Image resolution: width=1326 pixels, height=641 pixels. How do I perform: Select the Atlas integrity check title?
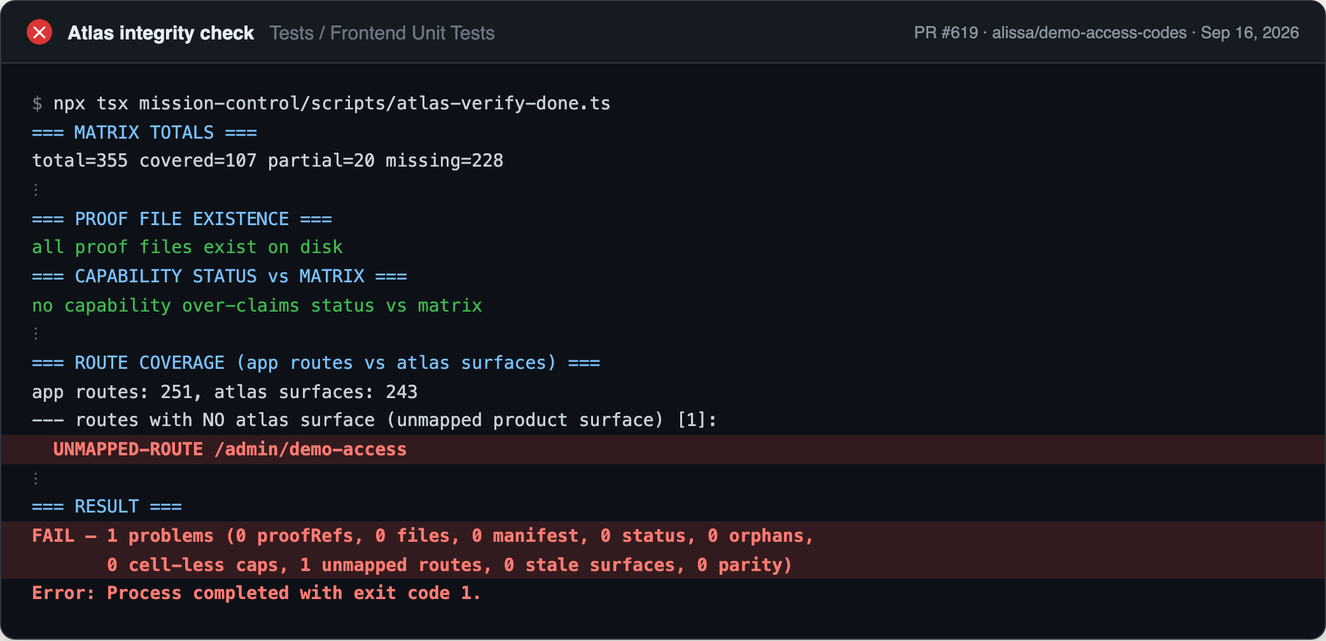[x=161, y=32]
